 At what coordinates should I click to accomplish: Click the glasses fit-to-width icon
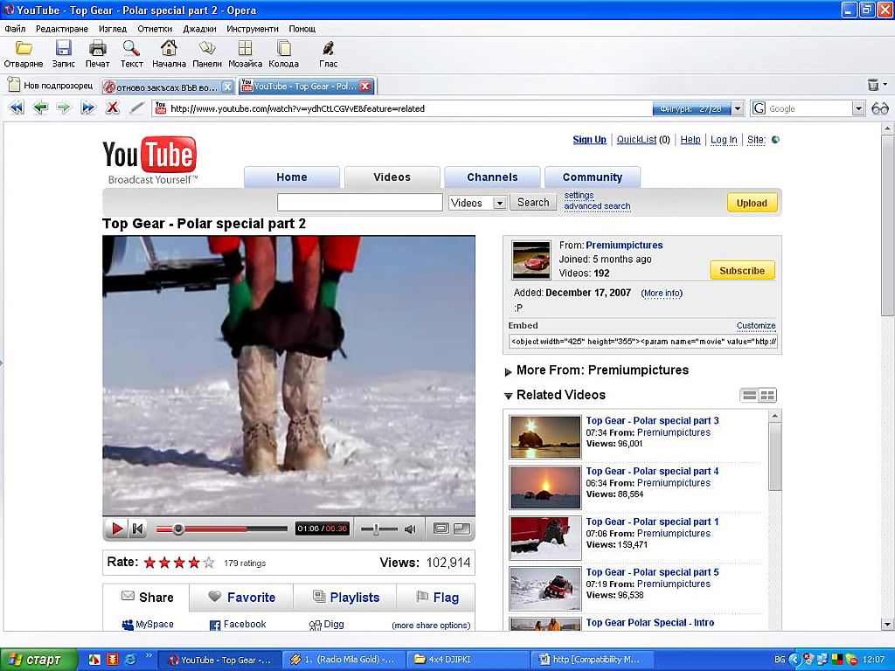pyautogui.click(x=879, y=108)
